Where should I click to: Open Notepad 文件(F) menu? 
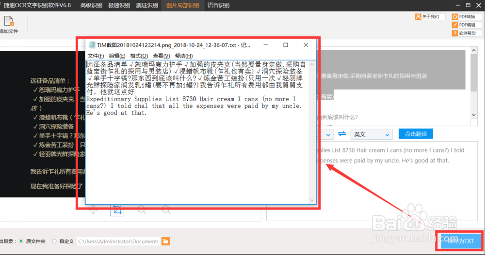pyautogui.click(x=96, y=56)
